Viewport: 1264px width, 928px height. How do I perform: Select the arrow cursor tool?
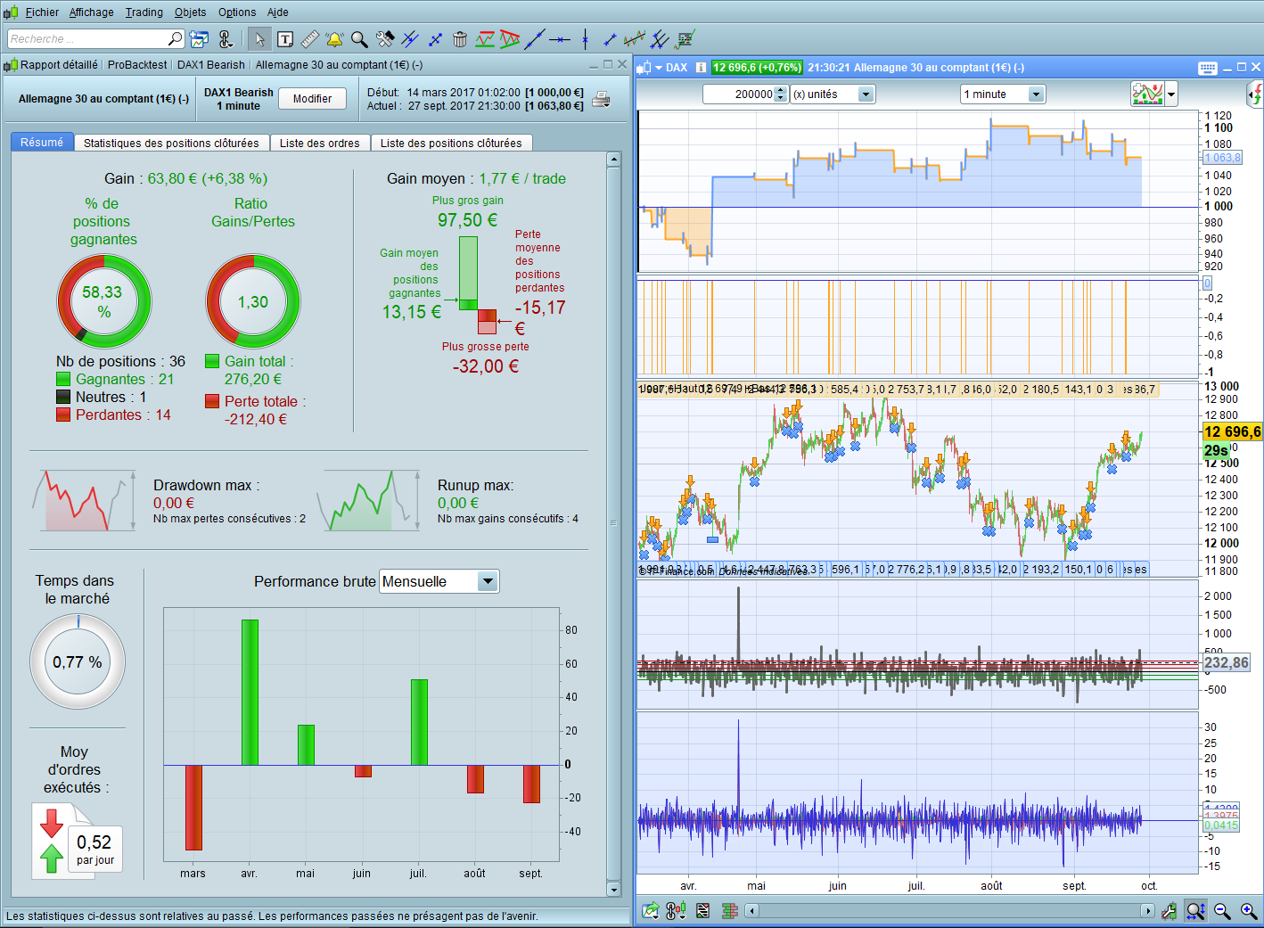point(259,39)
